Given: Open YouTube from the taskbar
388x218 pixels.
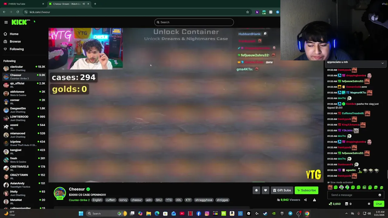Looking at the screenshot, I should (182, 214).
